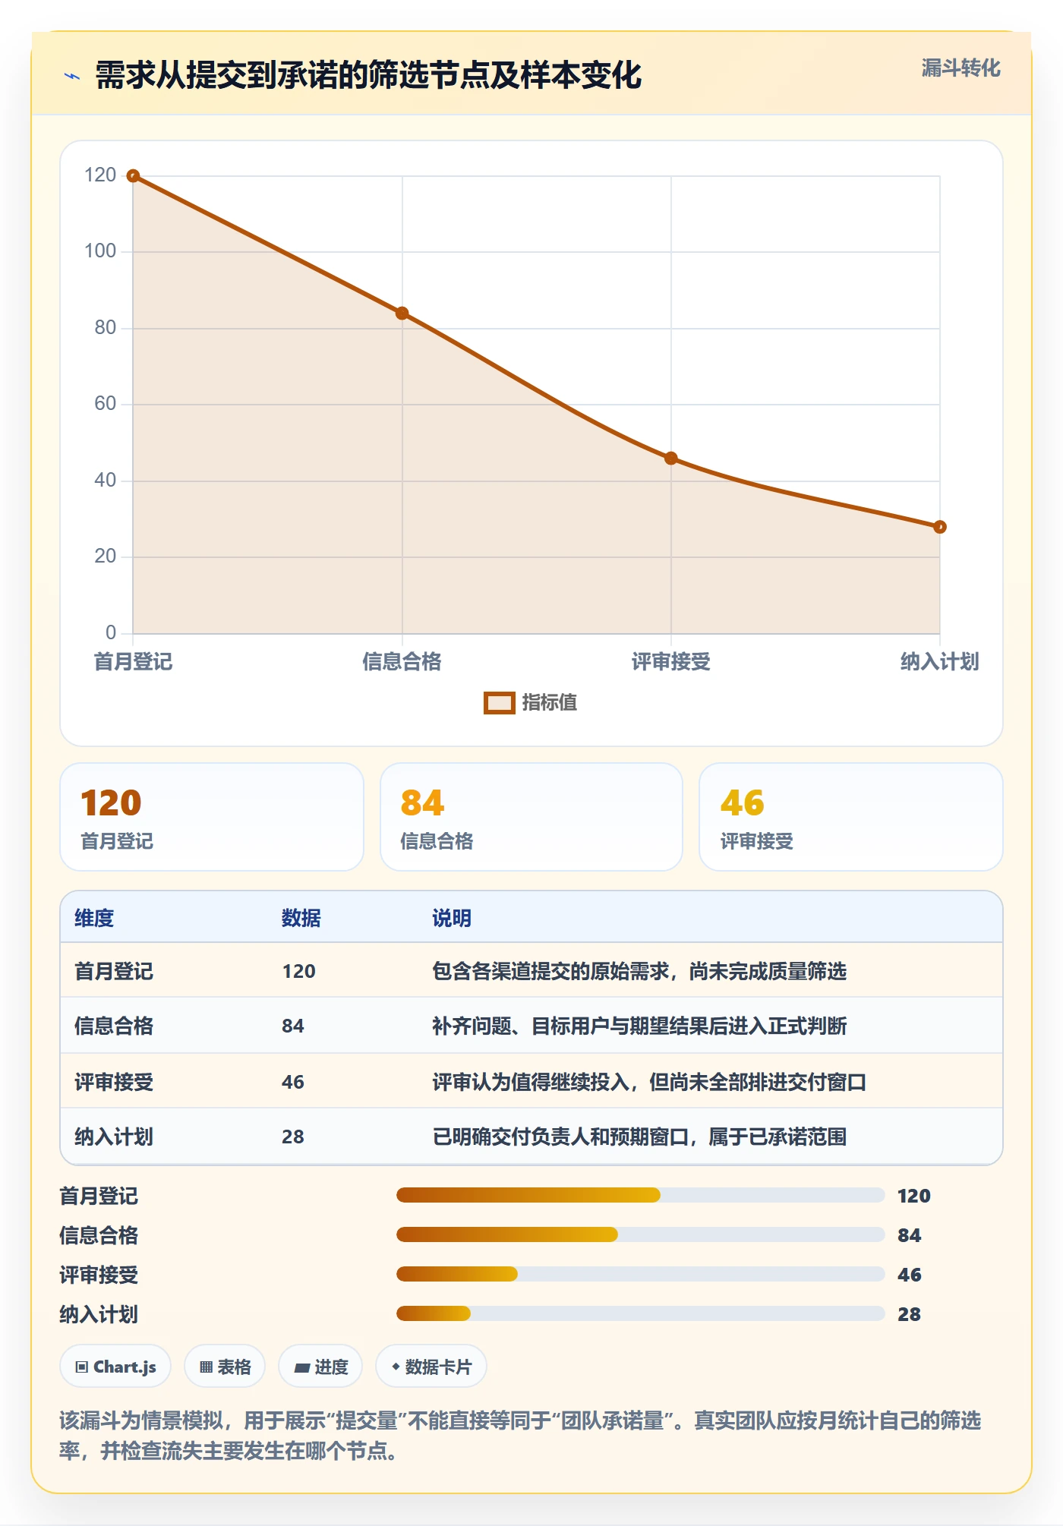Image resolution: width=1063 pixels, height=1526 pixels.
Task: Click the 首月登记 data point on the chart line
Action: point(133,176)
